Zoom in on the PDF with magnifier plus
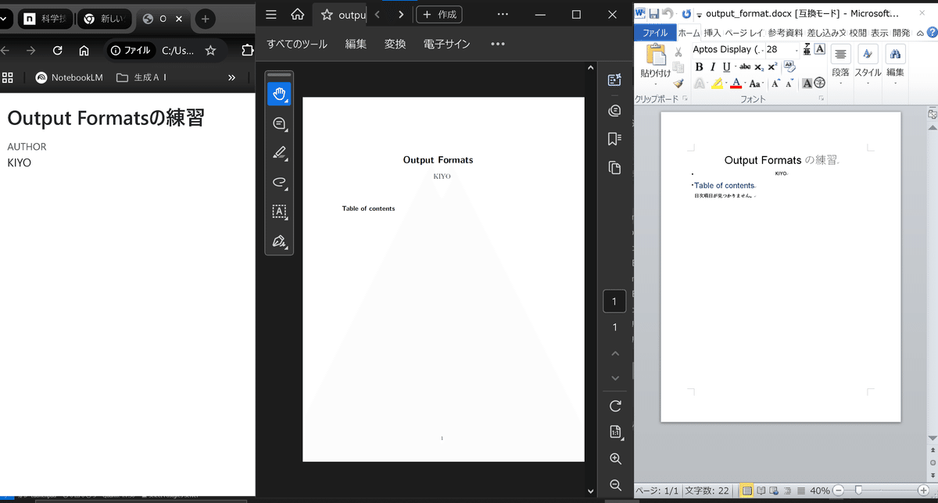Viewport: 938px width, 503px height. pyautogui.click(x=615, y=458)
